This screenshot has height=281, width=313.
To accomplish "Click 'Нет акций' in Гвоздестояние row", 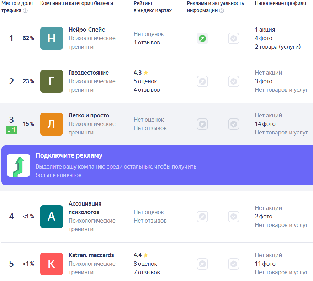I will [x=268, y=73].
